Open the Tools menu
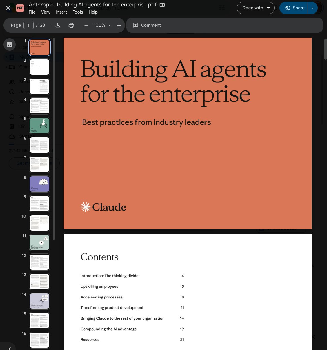Viewport: 327px width, 350px height. point(78,12)
